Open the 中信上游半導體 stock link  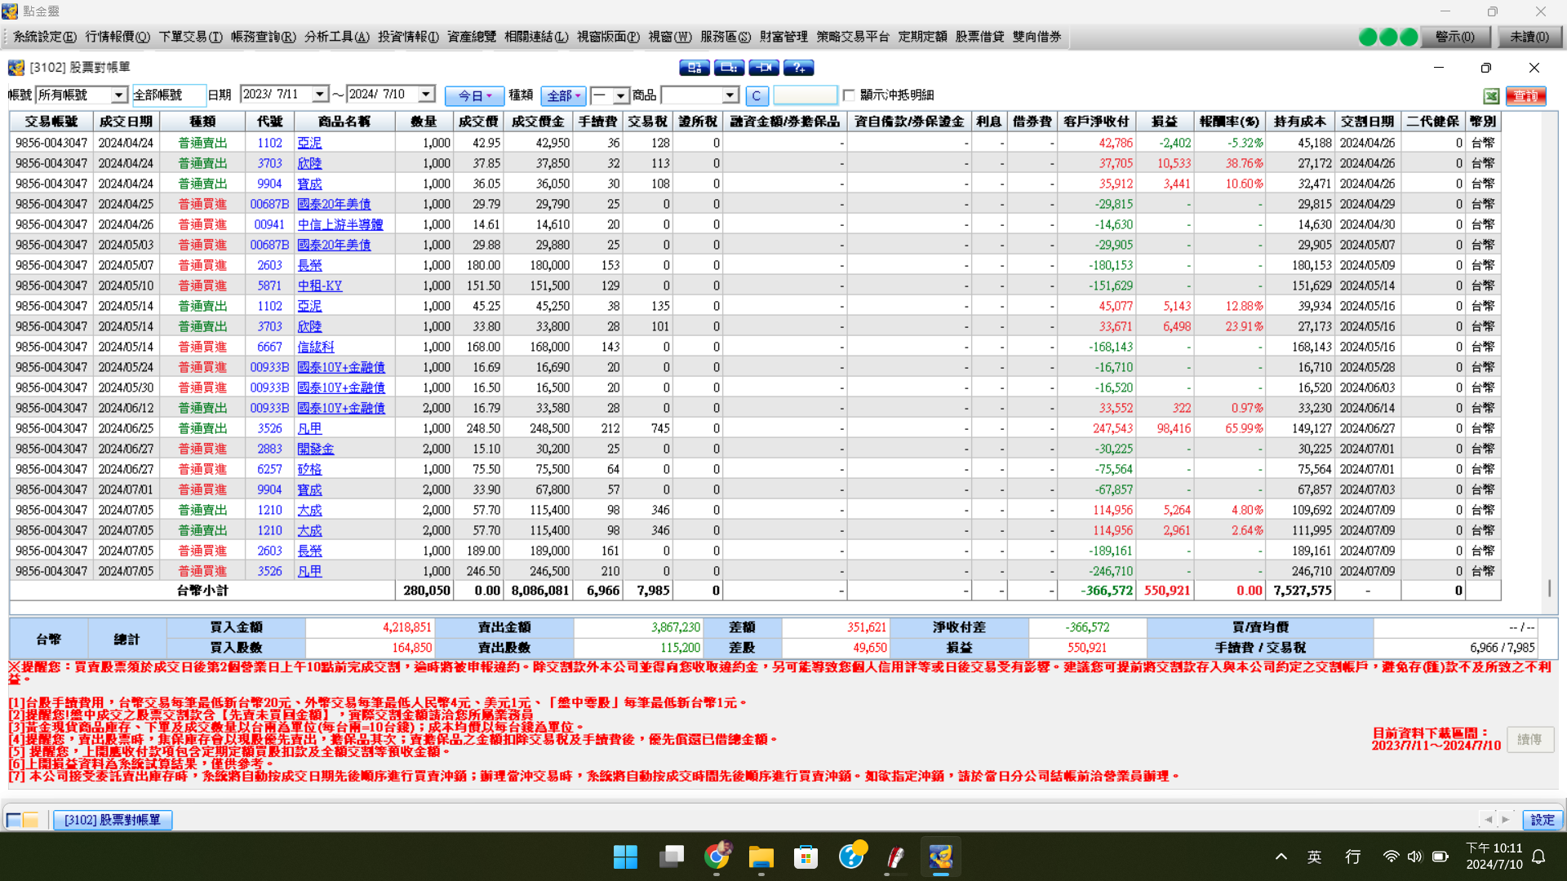340,224
